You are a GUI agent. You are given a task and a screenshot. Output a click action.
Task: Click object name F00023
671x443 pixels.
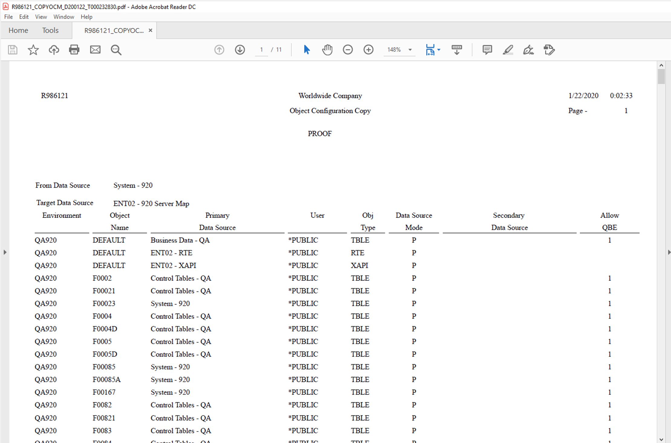[104, 304]
